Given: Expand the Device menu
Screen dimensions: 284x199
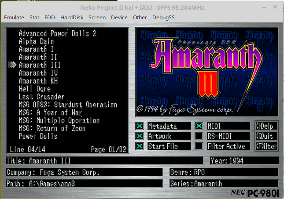Looking at the screenshot, I should (119, 18).
